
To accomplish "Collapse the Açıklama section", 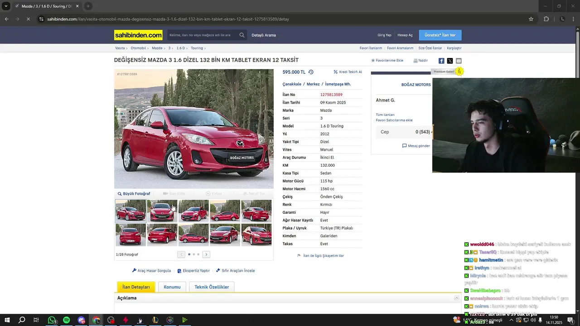I will 457,298.
